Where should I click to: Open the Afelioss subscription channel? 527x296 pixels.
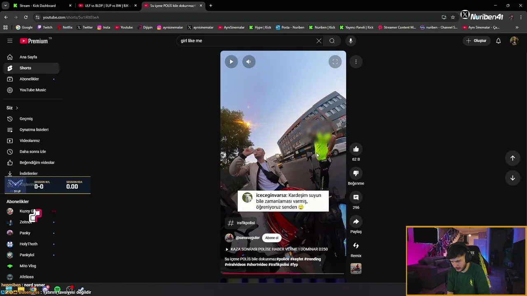31,277
